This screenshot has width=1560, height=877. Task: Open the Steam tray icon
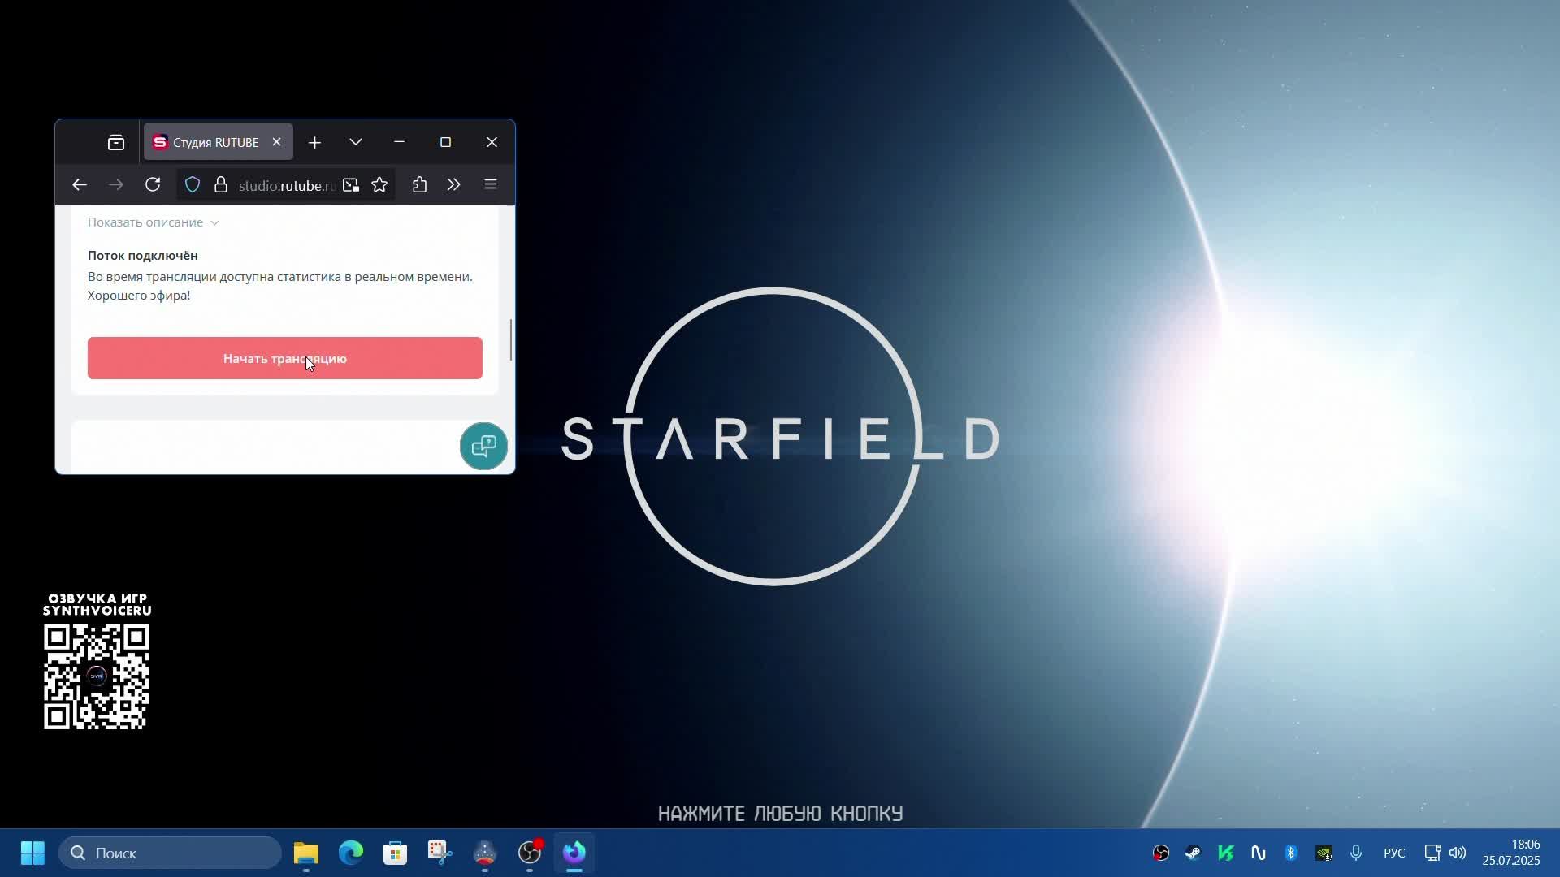[1193, 853]
